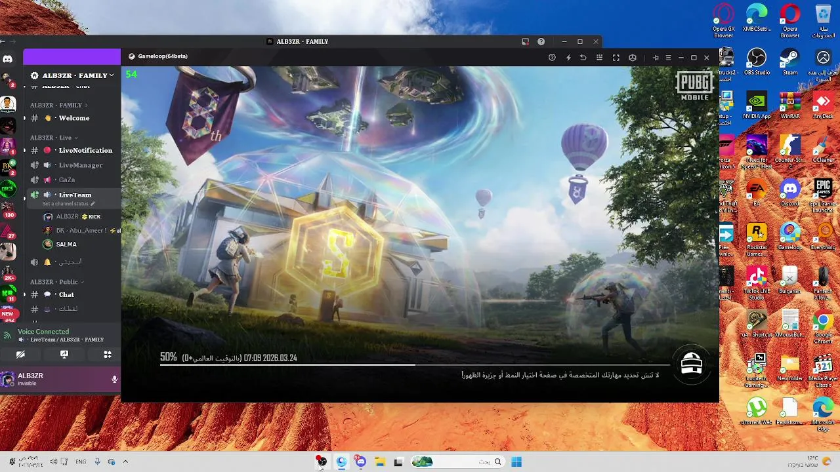The width and height of the screenshot is (840, 472).
Task: Pin Gameloop window on top
Action: (655, 58)
